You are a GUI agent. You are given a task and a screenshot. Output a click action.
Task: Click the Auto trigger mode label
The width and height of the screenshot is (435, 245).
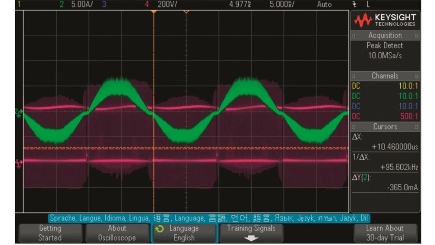point(324,4)
